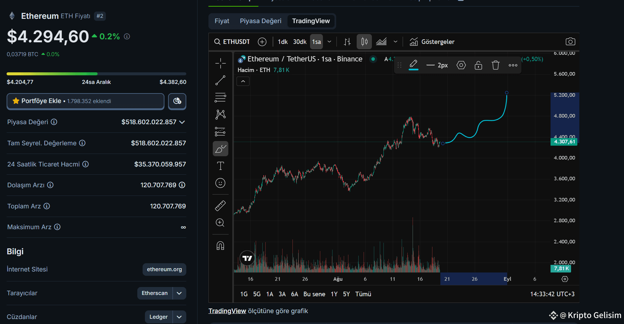The image size is (624, 324).
Task: Click the zoom in tool
Action: [220, 223]
